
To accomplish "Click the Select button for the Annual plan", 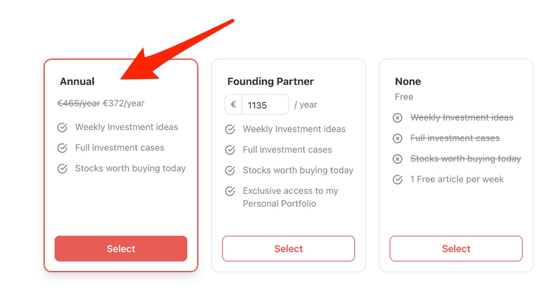I will pyautogui.click(x=121, y=249).
